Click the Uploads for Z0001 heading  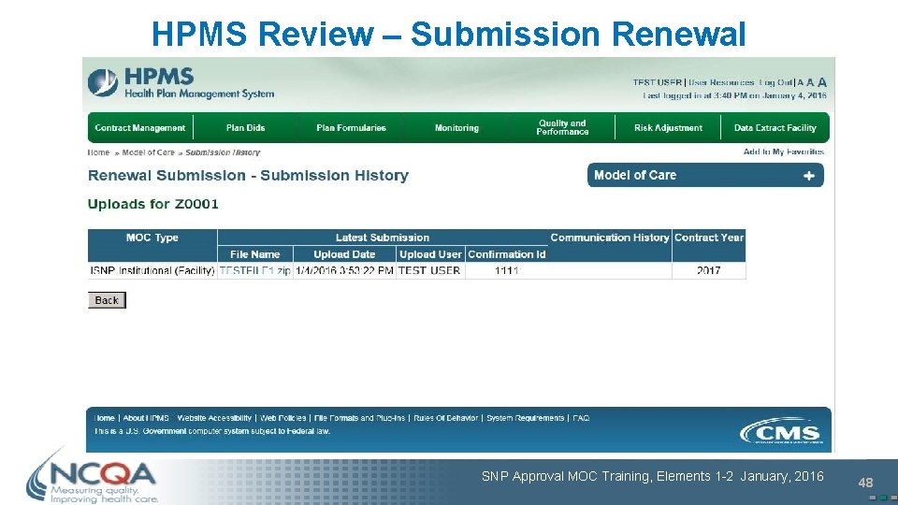(x=152, y=205)
